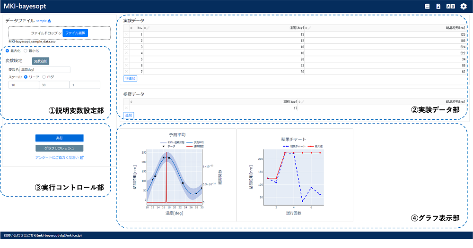Screen dimensions: 473x248
Task: Click pencil in proposed data 結晶粒形[nm] header
Action: 302,102
